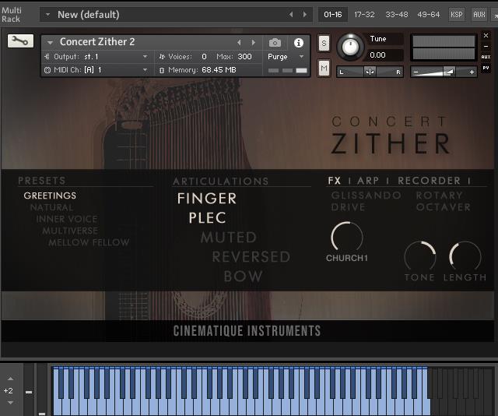Click the next instrument arrow beside Concert Zither 2

click(253, 43)
